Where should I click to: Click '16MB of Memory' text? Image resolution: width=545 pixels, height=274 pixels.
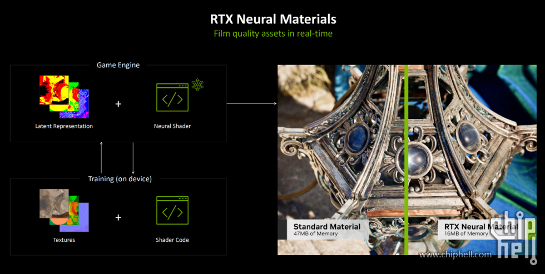pyautogui.click(x=466, y=234)
